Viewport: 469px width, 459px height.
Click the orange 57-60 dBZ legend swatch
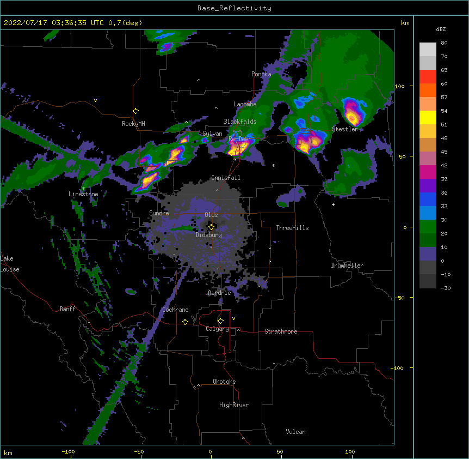[428, 90]
